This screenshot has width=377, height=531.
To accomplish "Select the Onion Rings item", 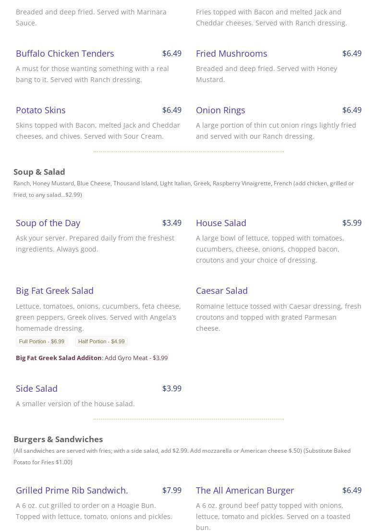I will (220, 110).
